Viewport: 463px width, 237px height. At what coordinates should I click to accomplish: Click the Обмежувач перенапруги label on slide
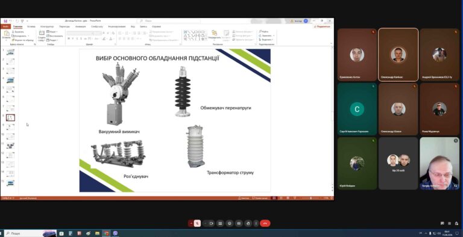click(225, 108)
